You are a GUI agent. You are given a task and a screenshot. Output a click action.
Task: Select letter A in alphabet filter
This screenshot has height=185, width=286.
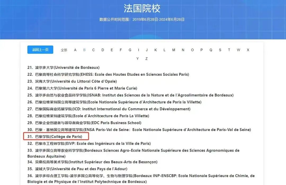(75, 50)
